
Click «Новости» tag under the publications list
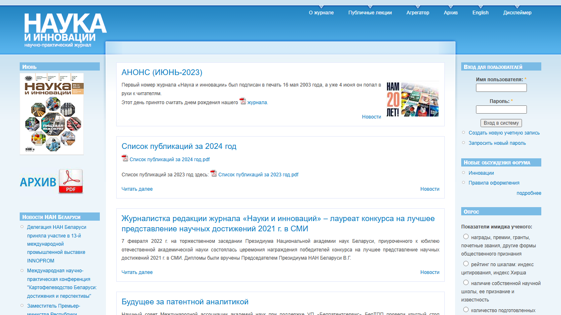click(x=430, y=189)
